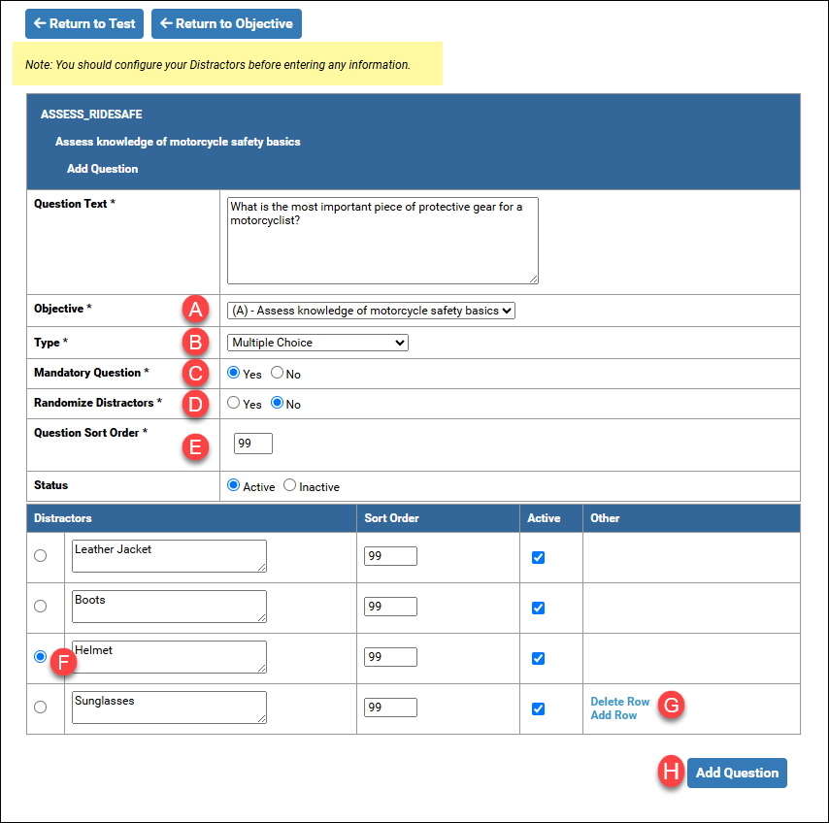
Task: Open the Objective dropdown
Action: [x=371, y=311]
